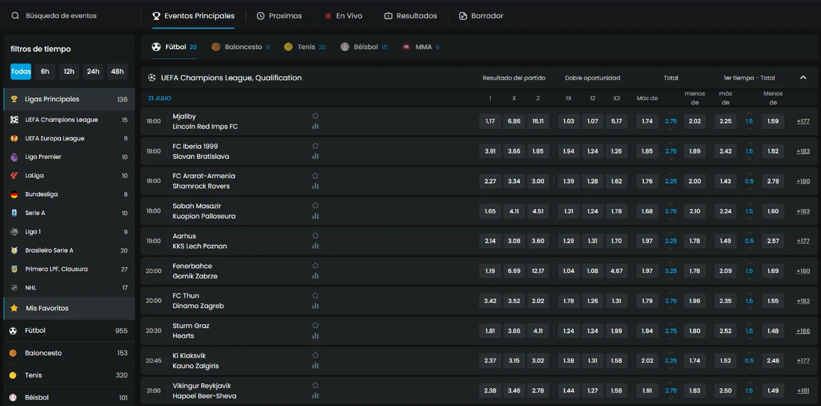Open +186 more markets for Sturm Graz match

(803, 331)
